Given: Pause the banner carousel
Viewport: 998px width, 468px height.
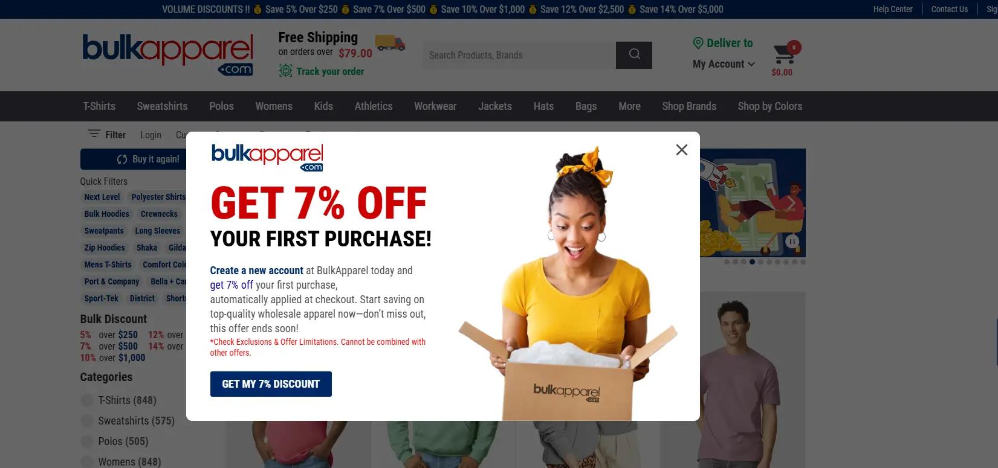Looking at the screenshot, I should 792,241.
